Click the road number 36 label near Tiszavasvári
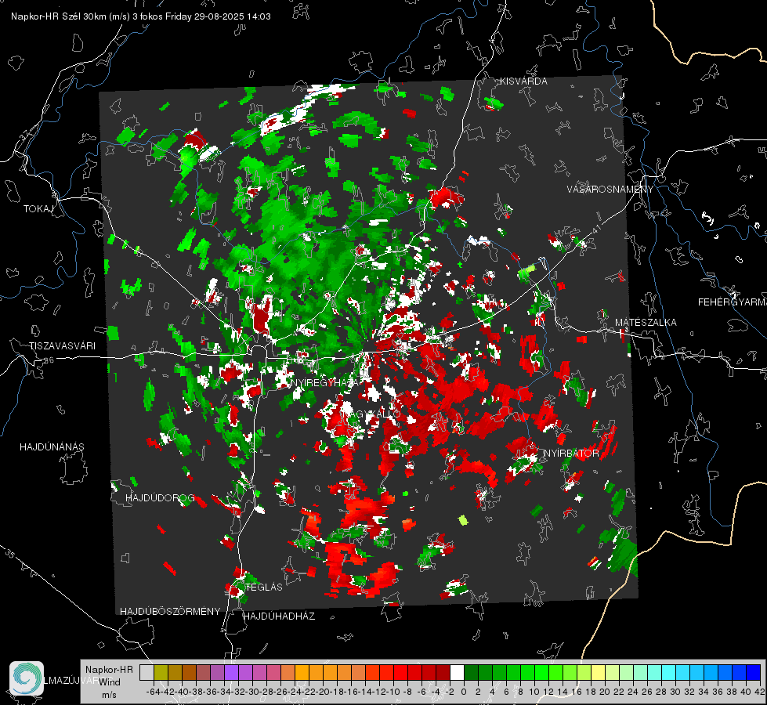767x705 pixels. tap(49, 360)
